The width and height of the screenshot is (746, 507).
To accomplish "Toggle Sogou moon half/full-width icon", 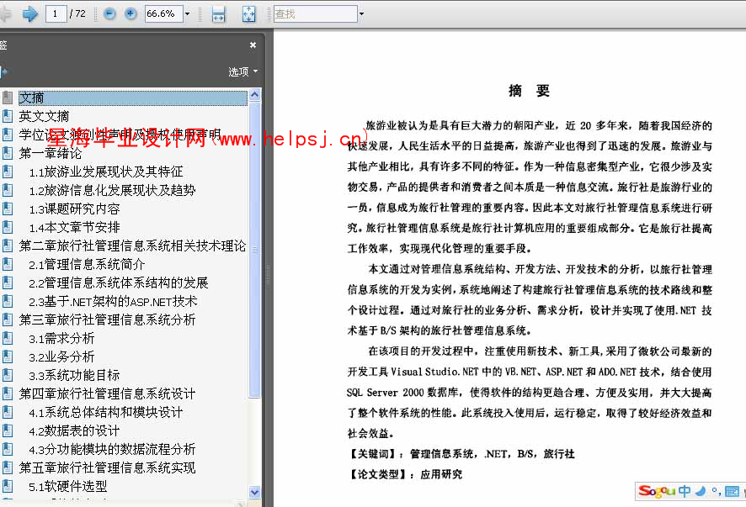I will (x=700, y=491).
